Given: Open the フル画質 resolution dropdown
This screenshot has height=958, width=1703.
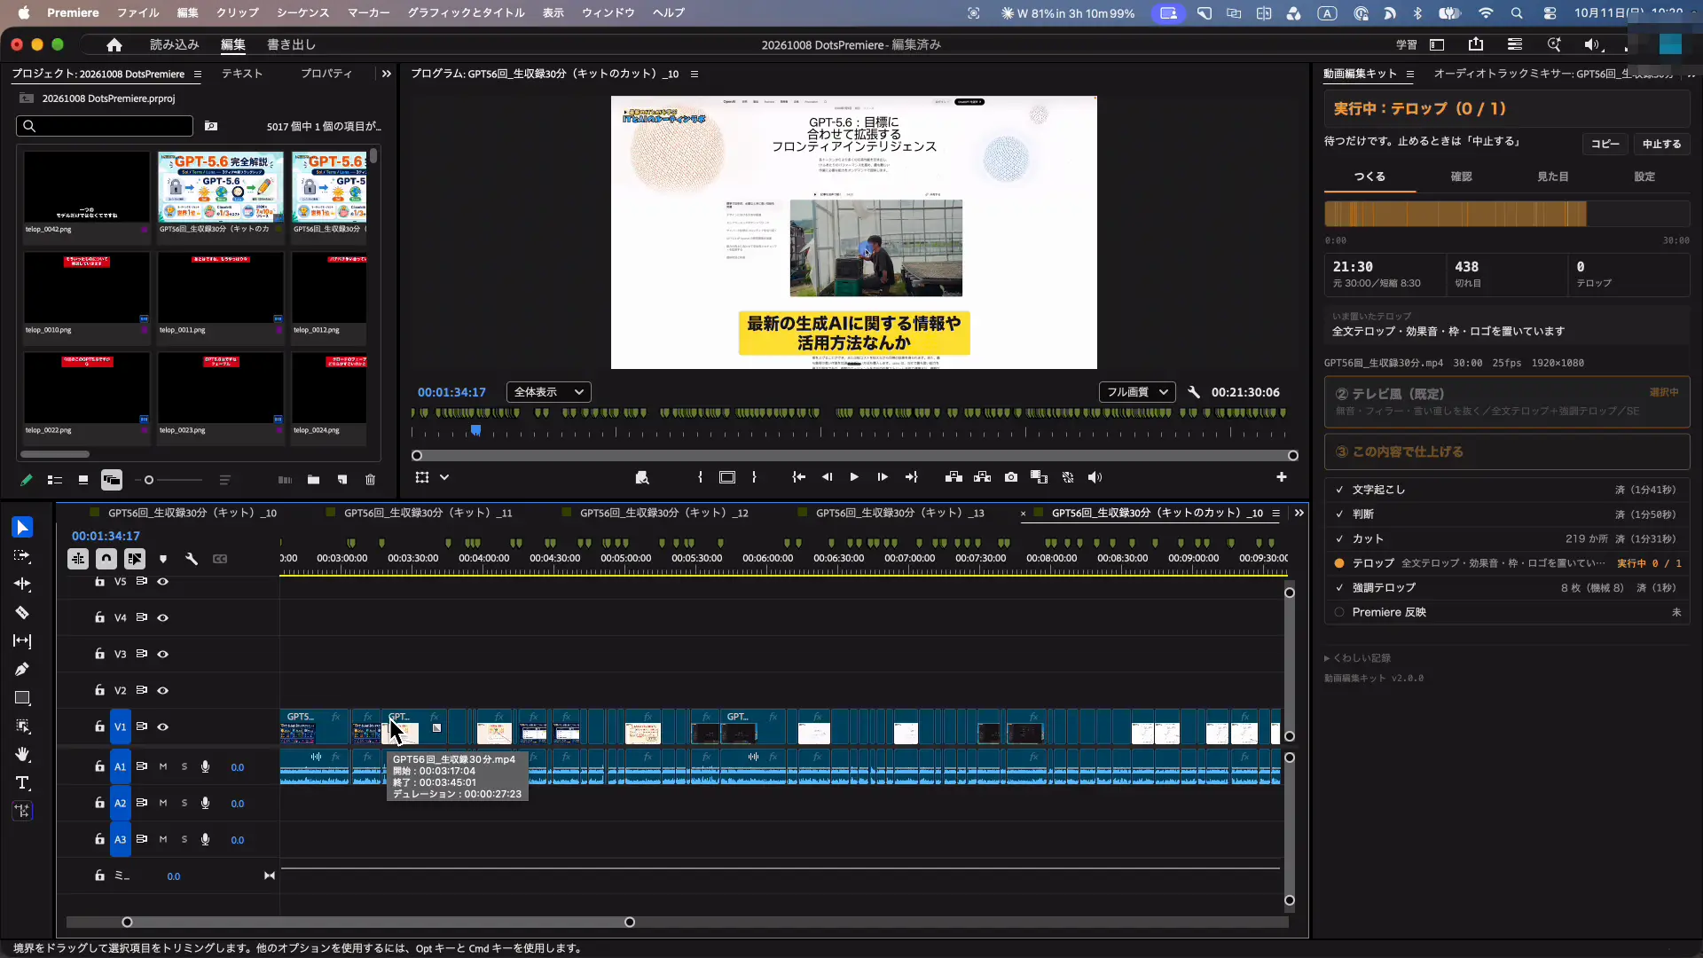Looking at the screenshot, I should click(1137, 392).
